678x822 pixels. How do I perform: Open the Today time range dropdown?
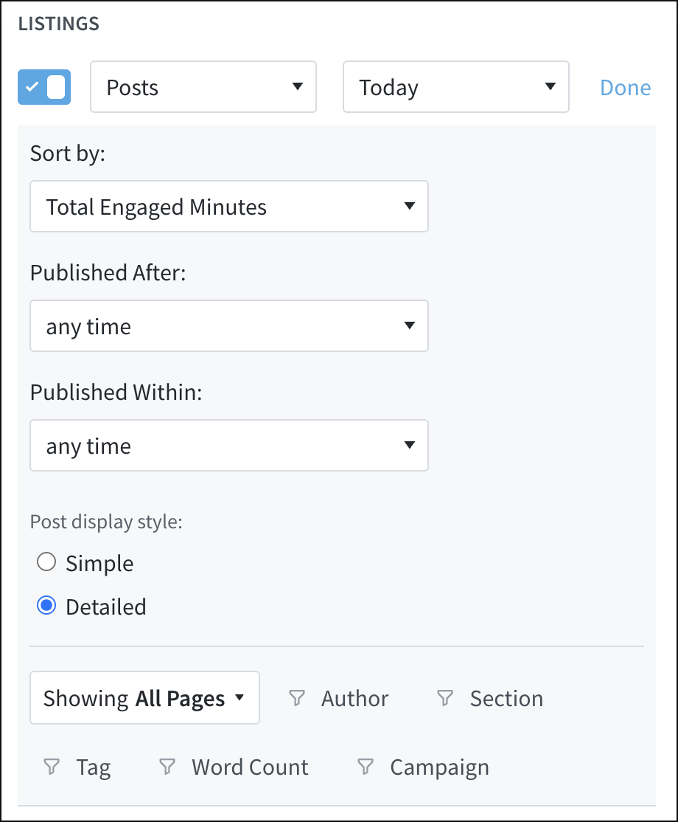[x=456, y=86]
